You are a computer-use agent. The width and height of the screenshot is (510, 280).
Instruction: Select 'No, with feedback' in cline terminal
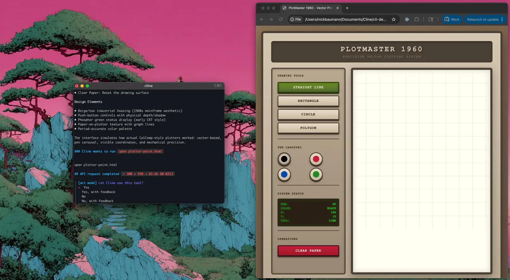(x=98, y=201)
